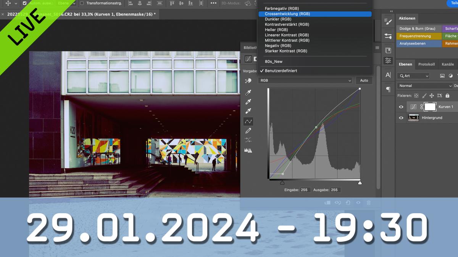The width and height of the screenshot is (458, 257).
Task: Lock position icon in Fixieren row
Action: click(x=432, y=96)
